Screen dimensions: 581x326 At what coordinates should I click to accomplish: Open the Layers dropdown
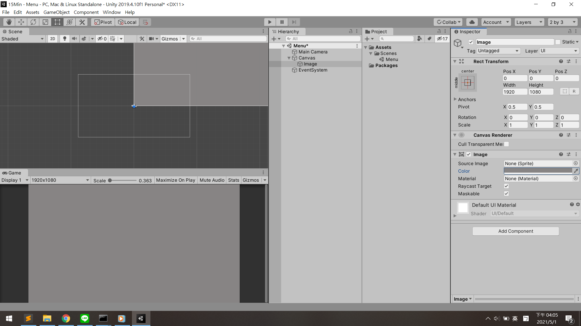tap(529, 22)
